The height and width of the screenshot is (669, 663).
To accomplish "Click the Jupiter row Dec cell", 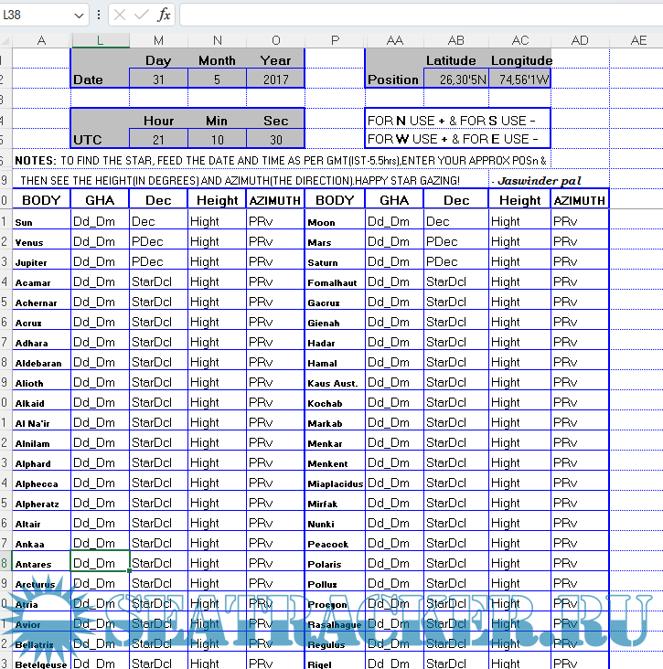I will point(158,262).
